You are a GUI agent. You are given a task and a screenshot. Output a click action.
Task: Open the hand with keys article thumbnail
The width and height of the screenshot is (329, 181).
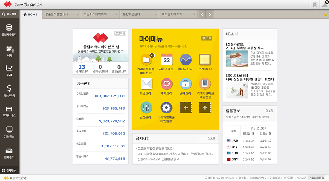(237, 59)
